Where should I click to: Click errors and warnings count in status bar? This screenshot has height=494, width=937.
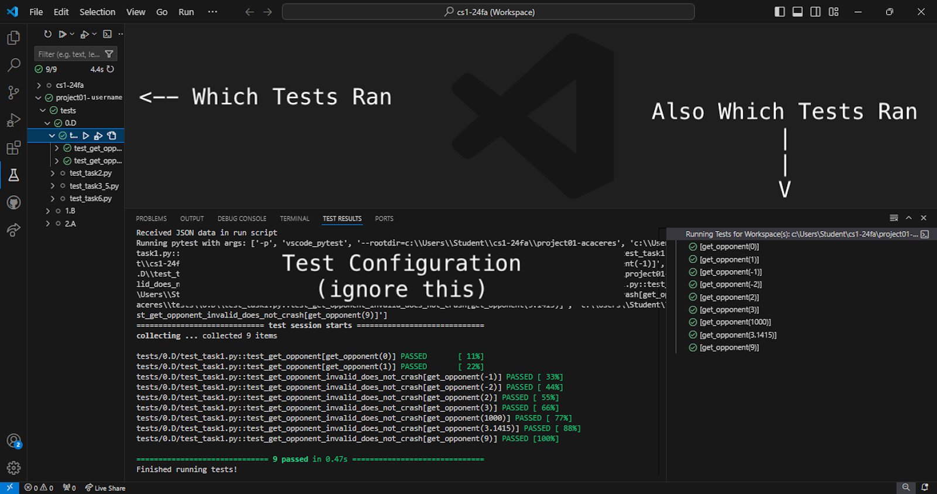pos(39,488)
